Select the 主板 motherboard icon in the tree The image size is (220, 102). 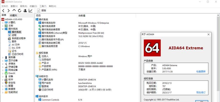coord(6,26)
